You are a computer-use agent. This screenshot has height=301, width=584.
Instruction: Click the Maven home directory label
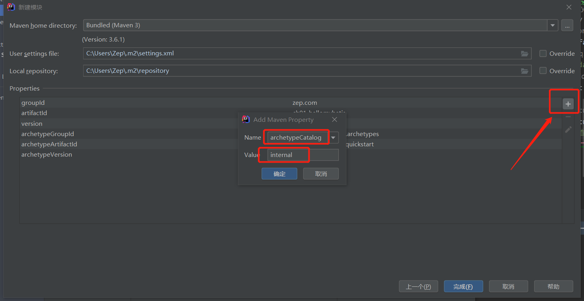(x=43, y=26)
